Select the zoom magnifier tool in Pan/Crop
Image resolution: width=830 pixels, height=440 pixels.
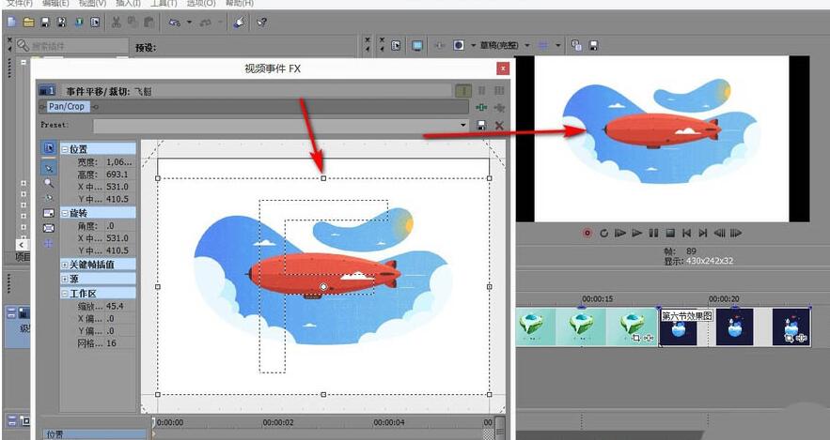click(x=49, y=182)
